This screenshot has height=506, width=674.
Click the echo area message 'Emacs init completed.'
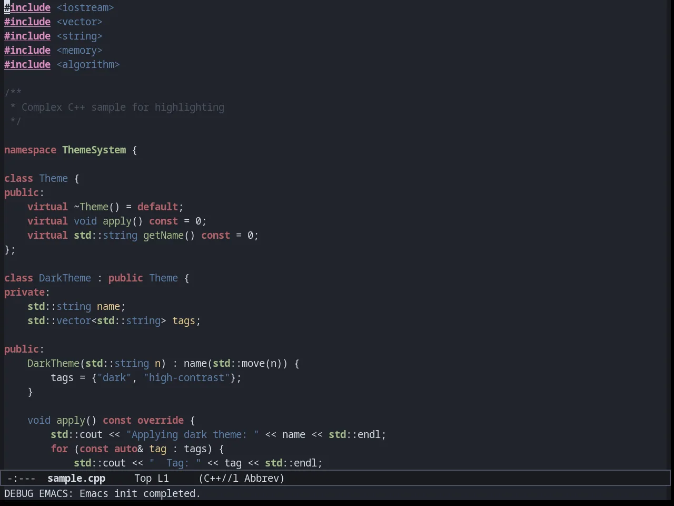pyautogui.click(x=140, y=494)
